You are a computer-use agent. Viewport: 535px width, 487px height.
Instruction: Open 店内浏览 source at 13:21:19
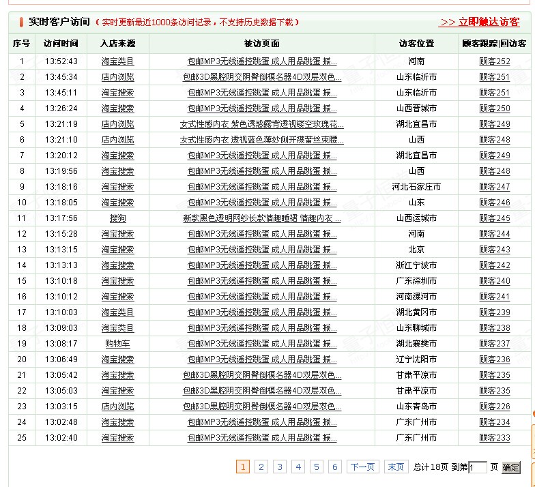tap(117, 124)
